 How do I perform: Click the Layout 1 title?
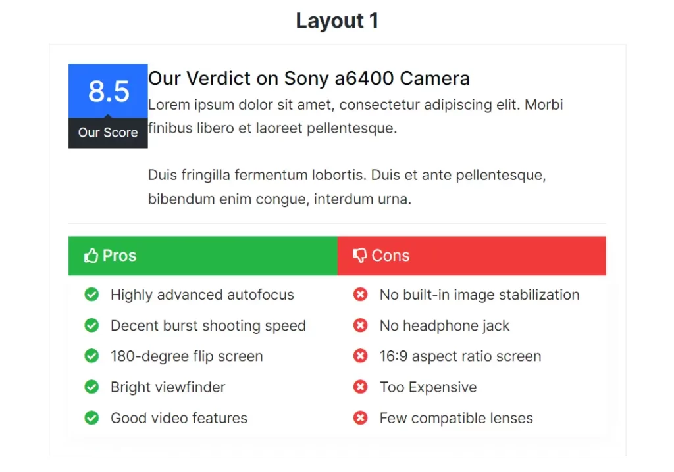click(x=338, y=20)
